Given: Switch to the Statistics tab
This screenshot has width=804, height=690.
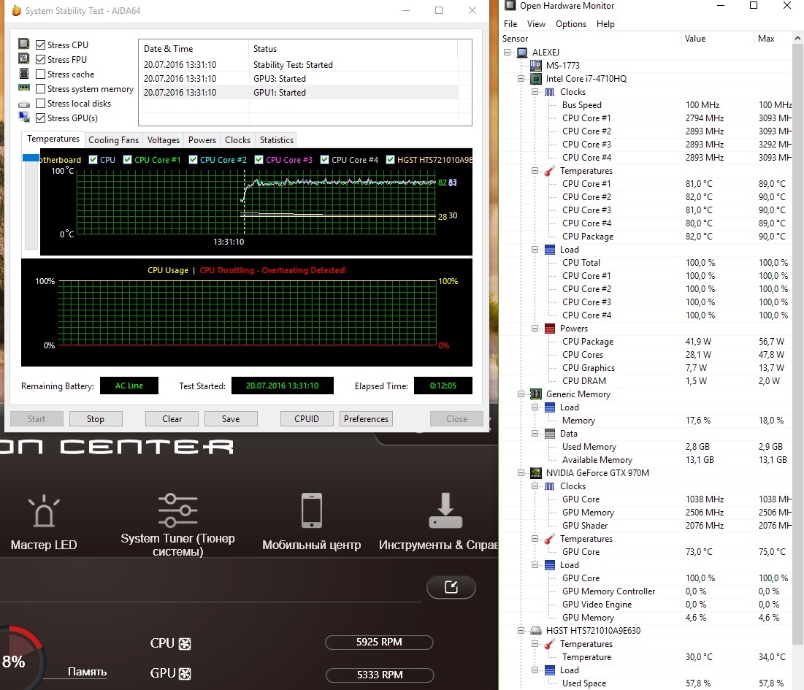Looking at the screenshot, I should click(276, 140).
